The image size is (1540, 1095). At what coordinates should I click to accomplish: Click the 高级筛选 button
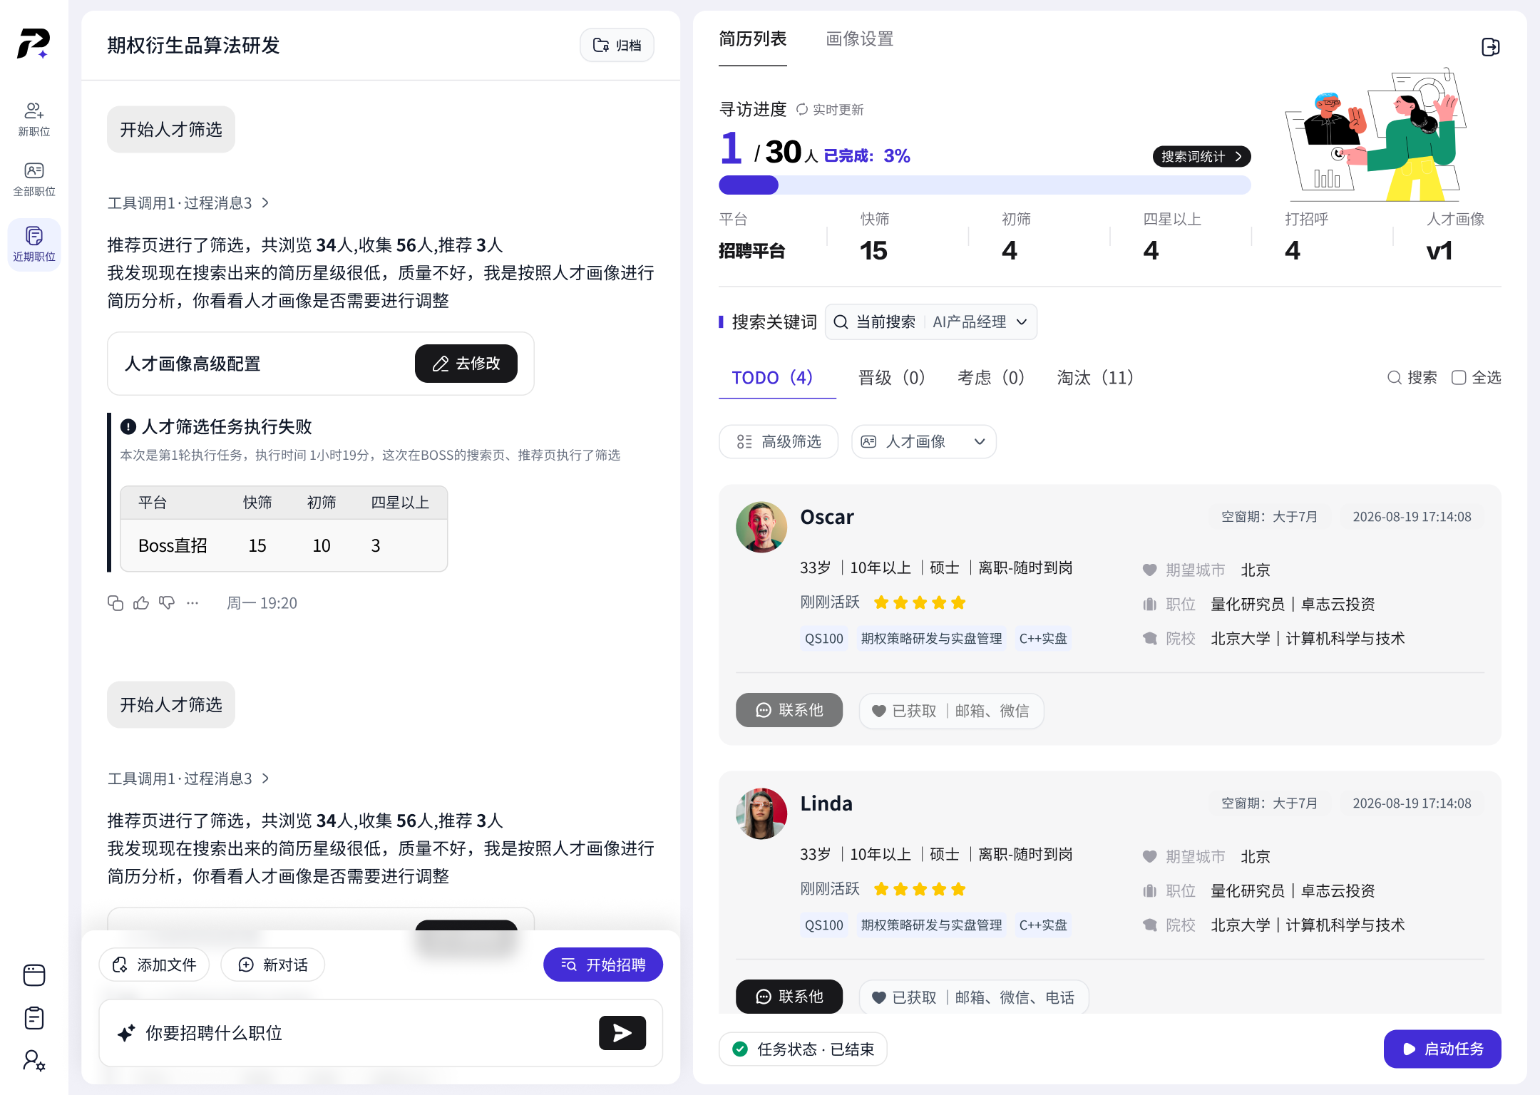click(x=779, y=442)
